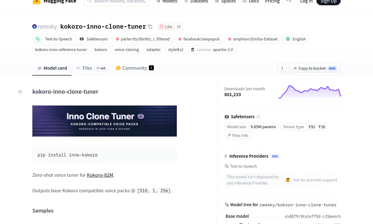Viewport: 373px width, 224px height.
Task: Open the Text-to-Speech inference task link
Action: [x=241, y=166]
